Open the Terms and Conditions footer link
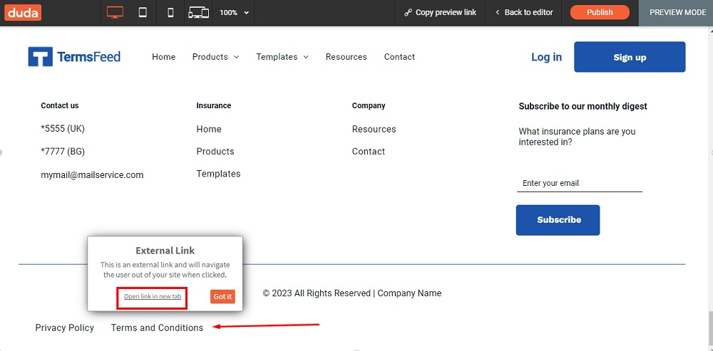The image size is (713, 351). 157,328
